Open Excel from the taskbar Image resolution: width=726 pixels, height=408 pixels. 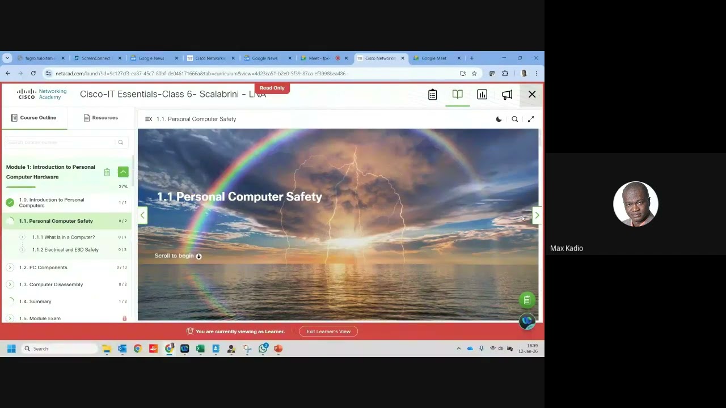[200, 349]
